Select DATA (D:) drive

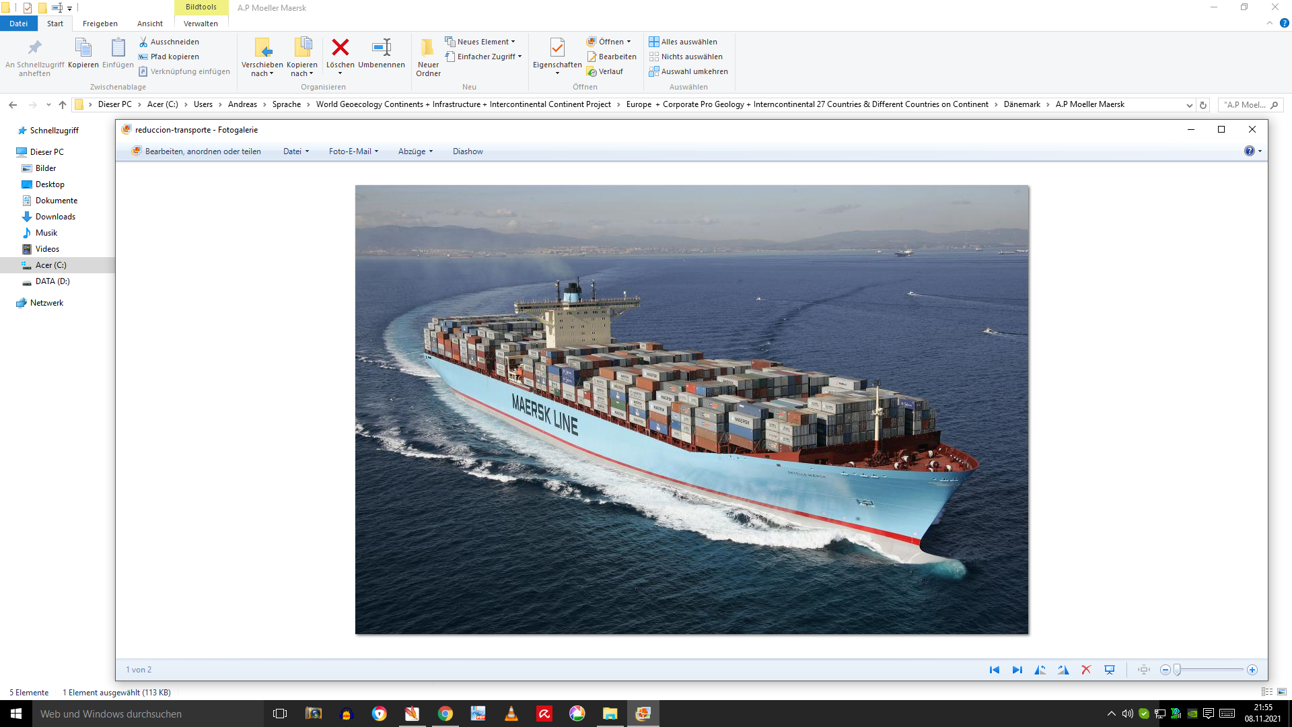(x=52, y=281)
